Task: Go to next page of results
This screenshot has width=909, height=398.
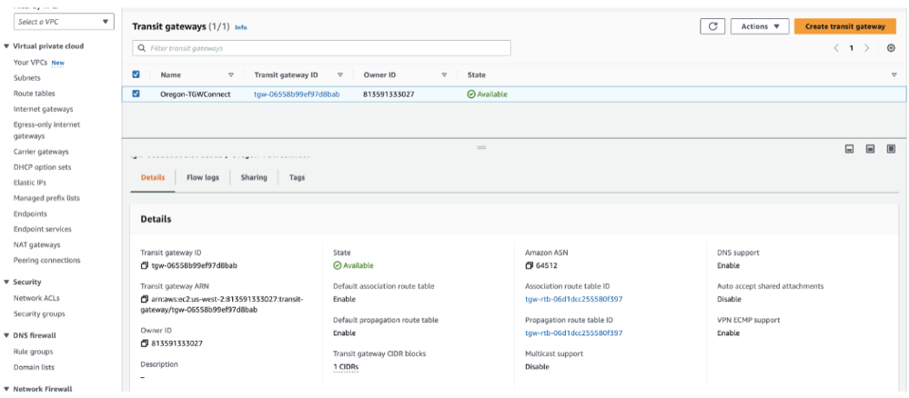Action: (866, 48)
